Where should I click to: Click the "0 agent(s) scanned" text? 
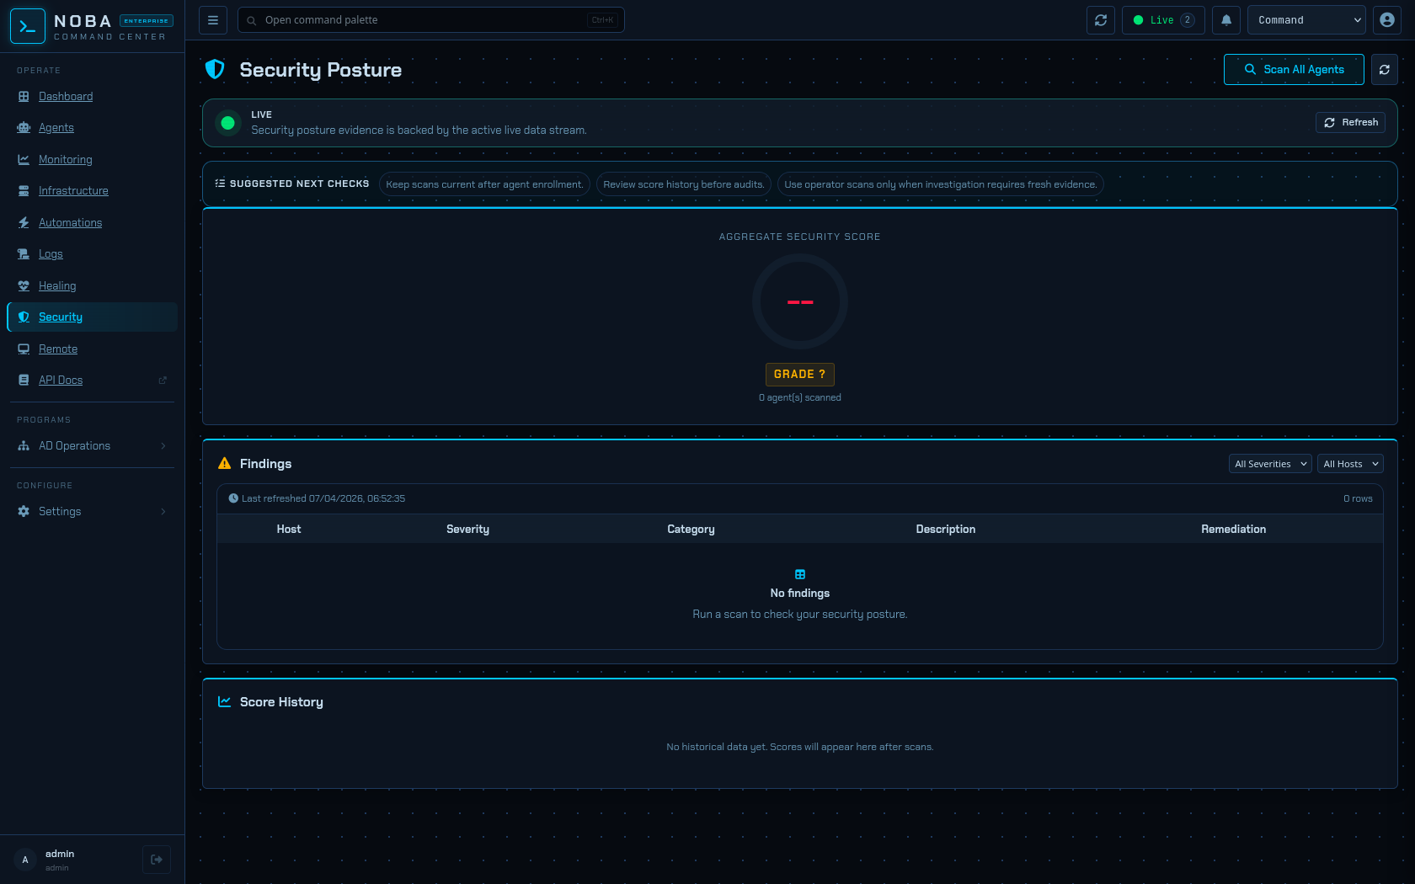pyautogui.click(x=800, y=398)
